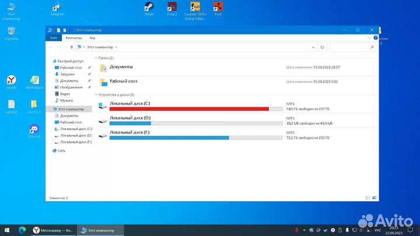The width and height of the screenshot is (420, 236).
Task: Open the taskbar clock and date
Action: [394, 230]
